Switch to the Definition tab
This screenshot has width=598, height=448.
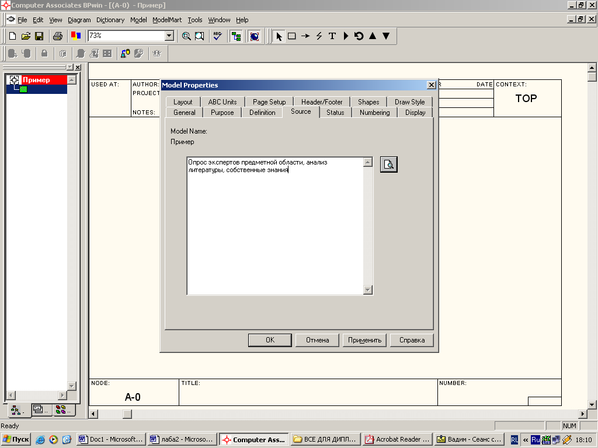click(262, 113)
